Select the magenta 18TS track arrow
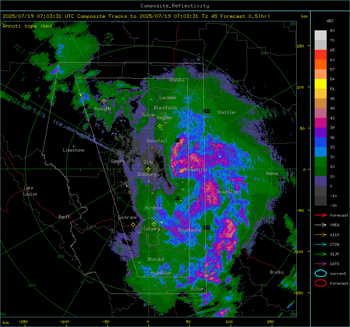Screen dimensions: 350x327 click(x=320, y=264)
